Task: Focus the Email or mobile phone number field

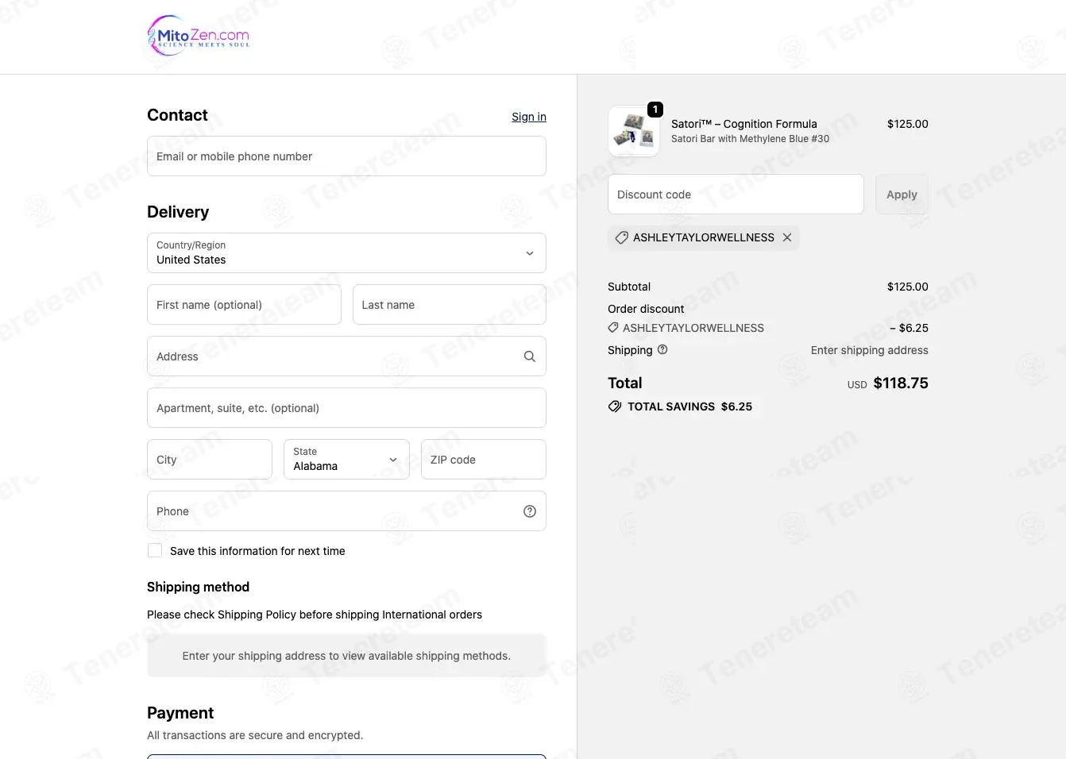Action: click(x=346, y=156)
